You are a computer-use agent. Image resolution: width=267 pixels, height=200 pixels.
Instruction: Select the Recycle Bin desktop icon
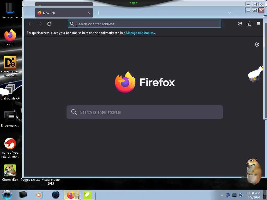click(10, 10)
